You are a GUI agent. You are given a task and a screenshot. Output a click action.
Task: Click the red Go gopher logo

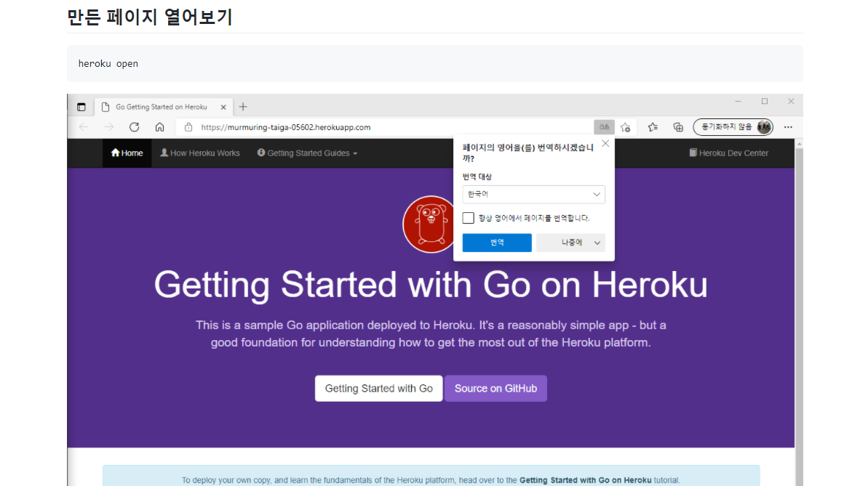[x=430, y=224]
